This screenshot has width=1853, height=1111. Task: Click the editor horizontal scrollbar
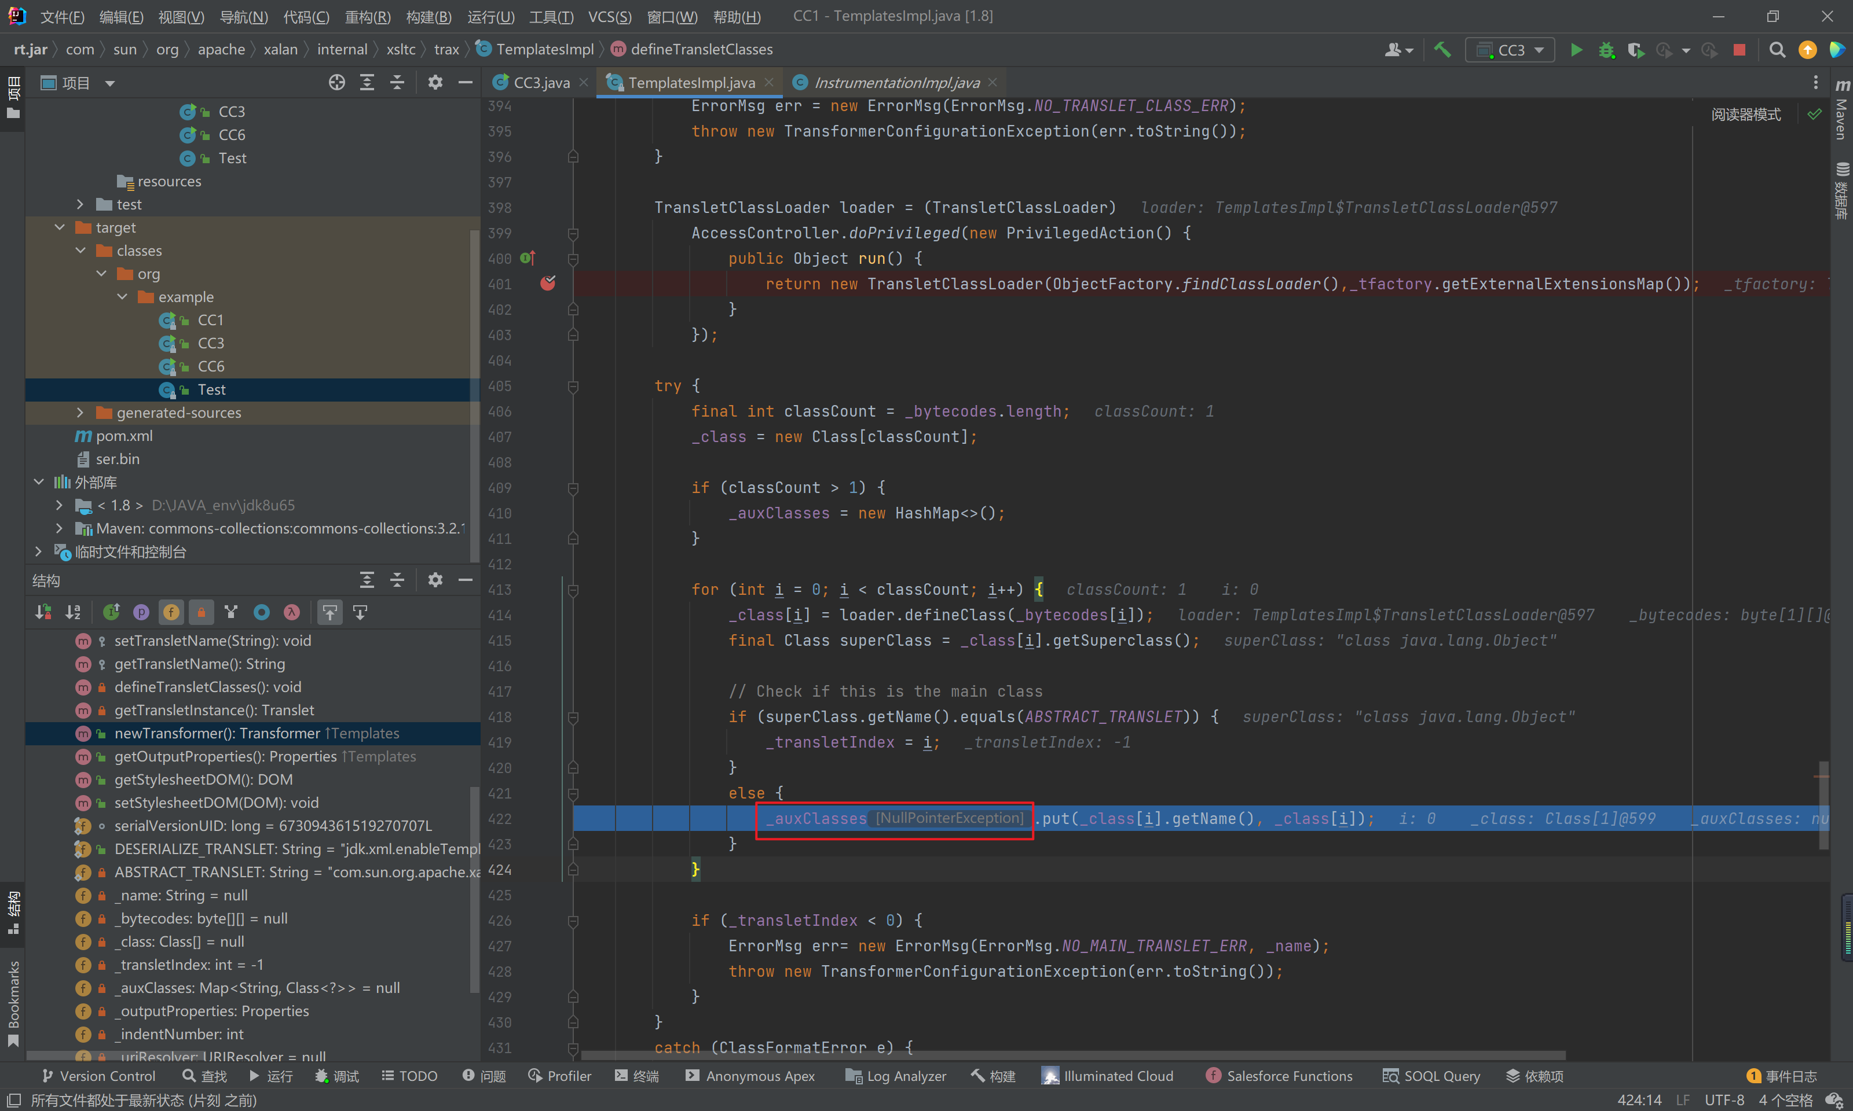click(1071, 1055)
